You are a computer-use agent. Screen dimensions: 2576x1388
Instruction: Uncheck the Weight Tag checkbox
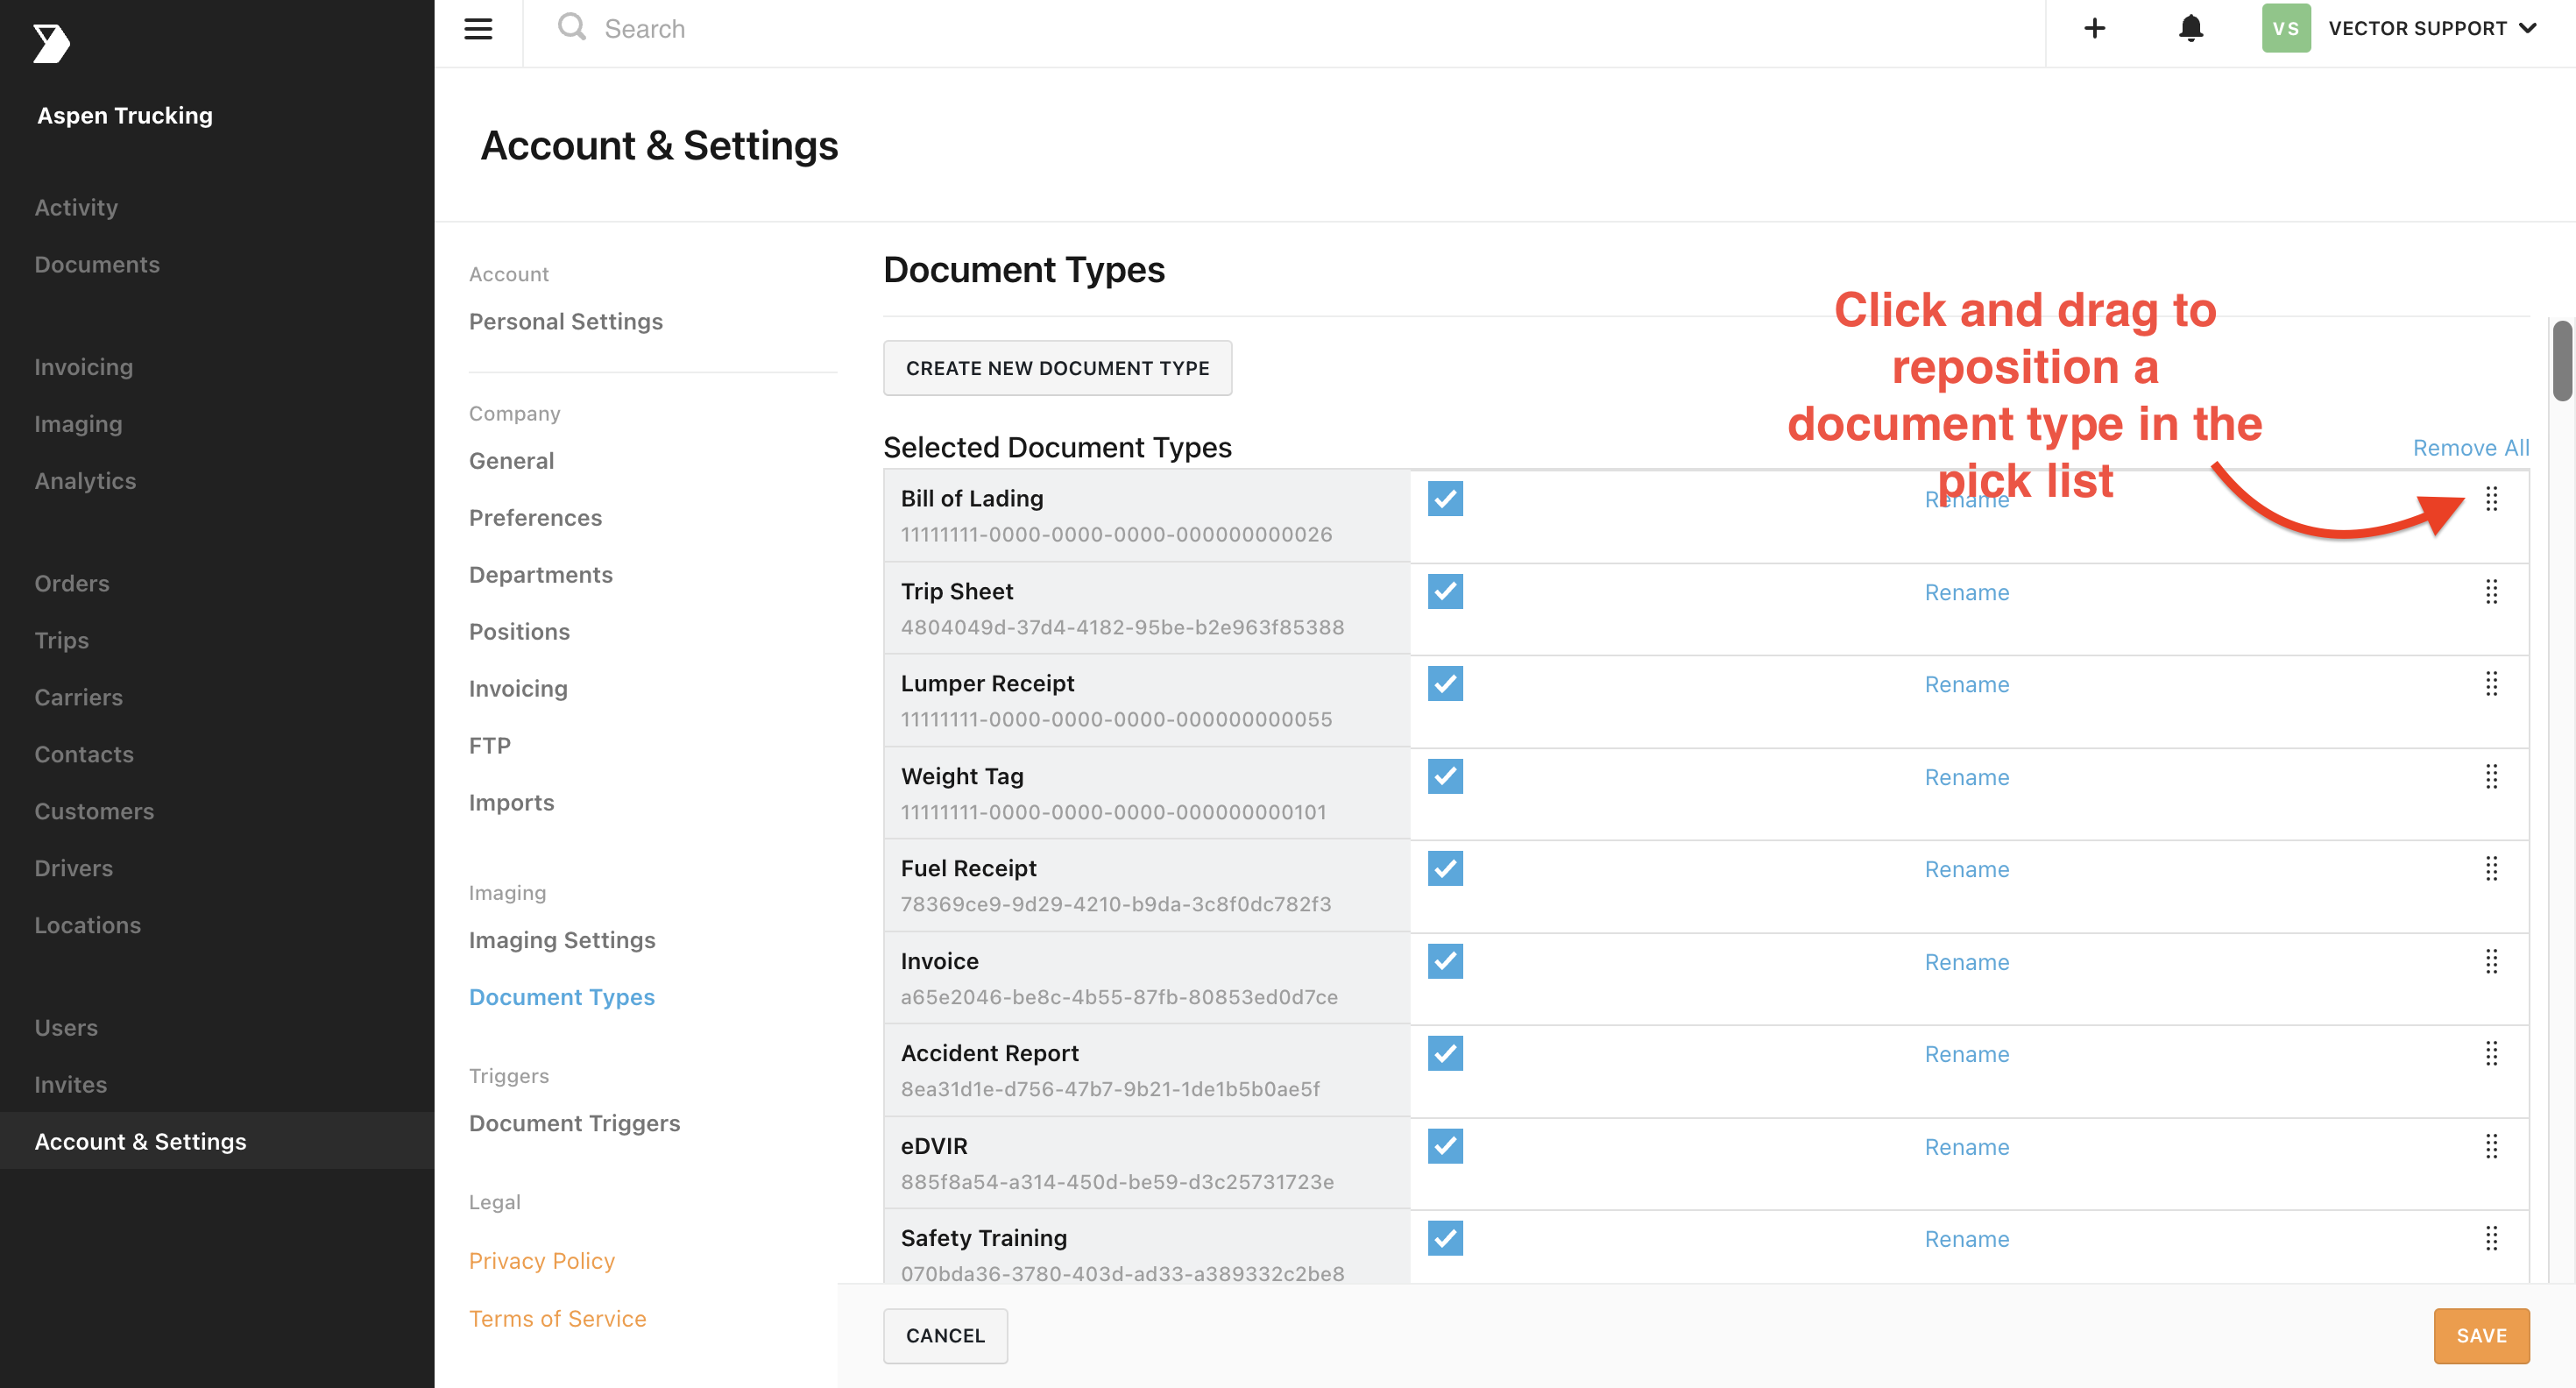(1445, 777)
